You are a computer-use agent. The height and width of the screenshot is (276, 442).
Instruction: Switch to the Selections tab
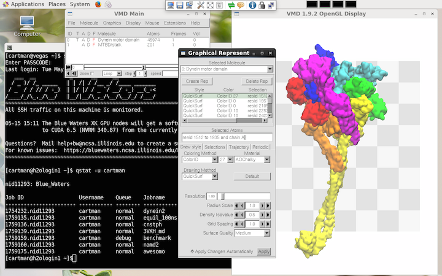click(x=215, y=147)
